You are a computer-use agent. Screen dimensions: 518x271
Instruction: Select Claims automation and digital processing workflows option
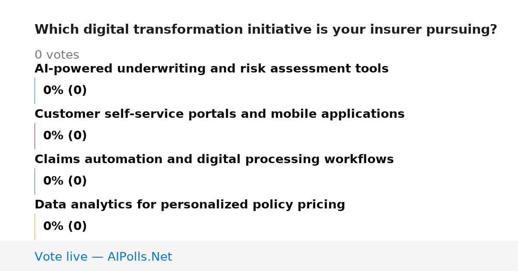coord(214,160)
